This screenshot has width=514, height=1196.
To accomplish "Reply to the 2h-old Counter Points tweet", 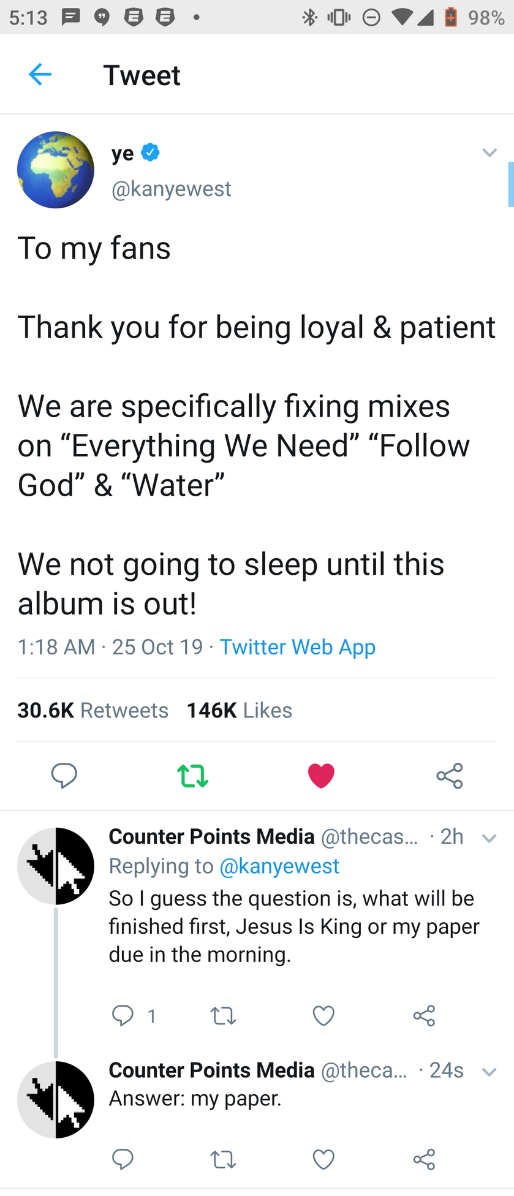I will pos(123,1015).
